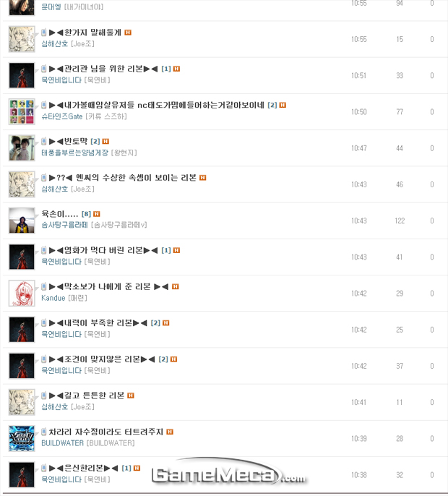Open comments count [8] on '육손이.....'
Viewport: 448px width, 496px height.
(86, 214)
